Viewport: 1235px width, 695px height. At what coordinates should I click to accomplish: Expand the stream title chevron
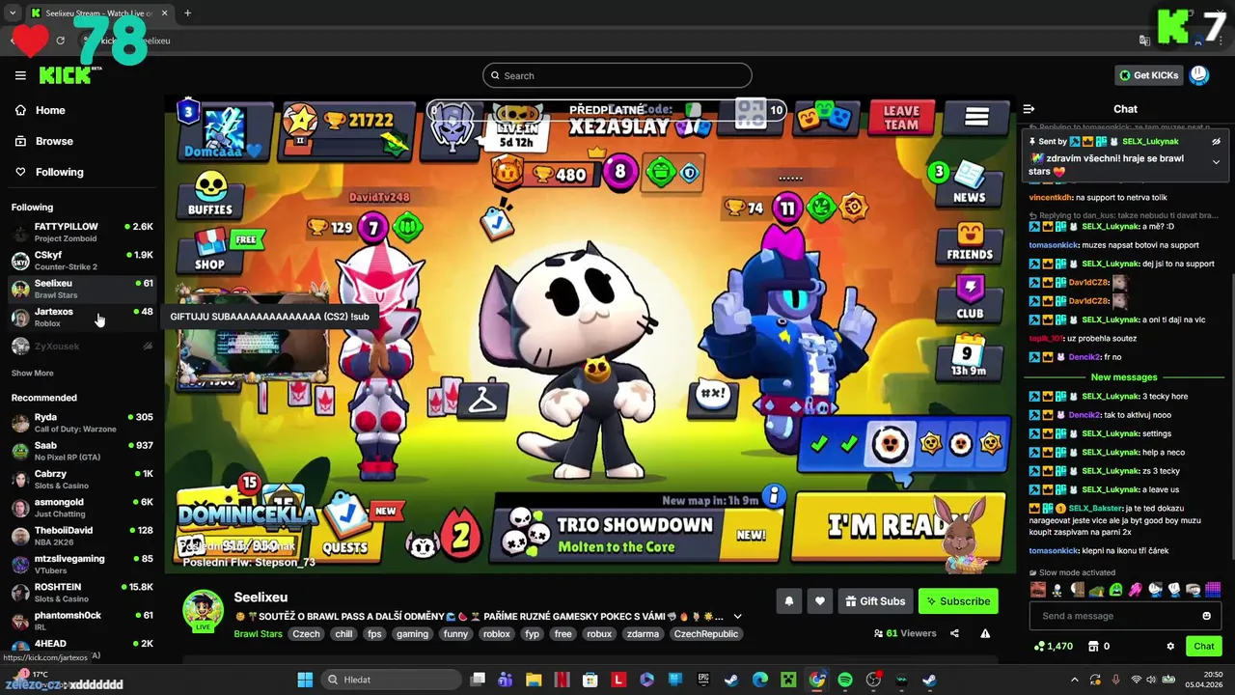[x=737, y=617]
